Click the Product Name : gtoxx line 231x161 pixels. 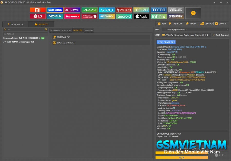pos(168,100)
